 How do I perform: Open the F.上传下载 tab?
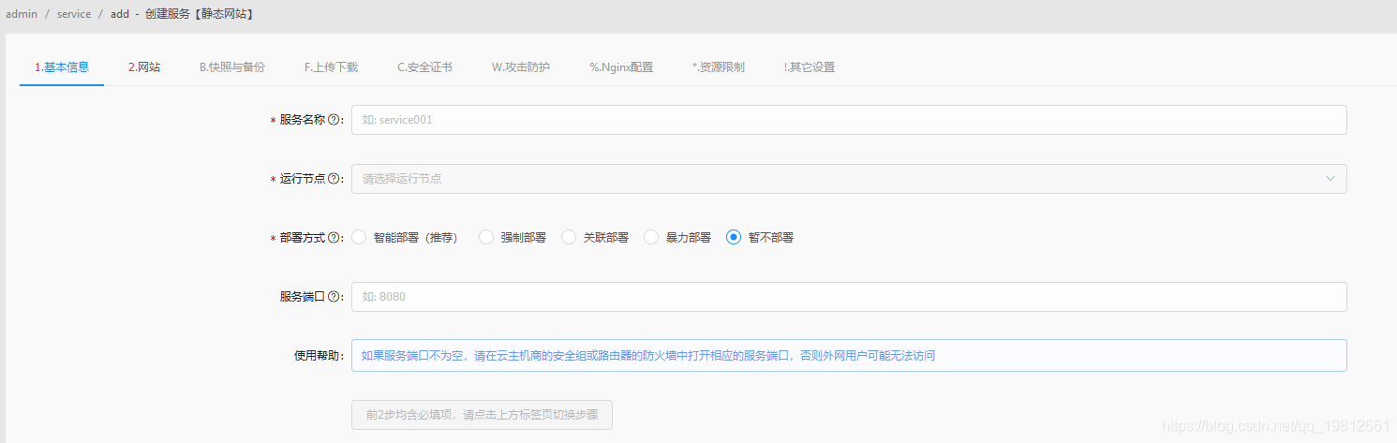pyautogui.click(x=331, y=67)
